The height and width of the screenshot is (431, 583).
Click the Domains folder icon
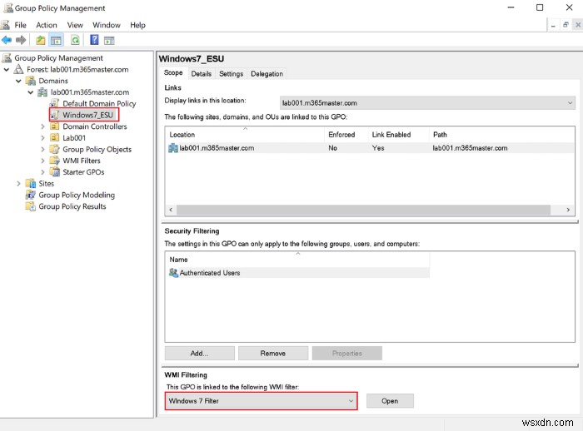click(31, 81)
